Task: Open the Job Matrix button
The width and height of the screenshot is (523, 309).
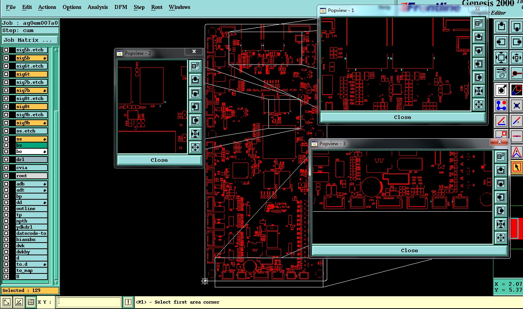Action: click(x=30, y=40)
